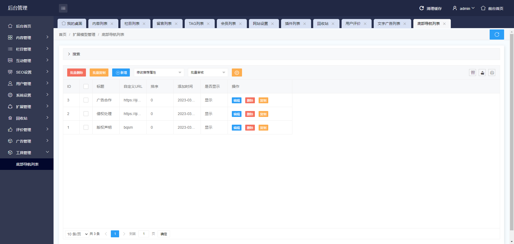
Task: Expand 系统设置 sidebar menu
Action: [27, 95]
